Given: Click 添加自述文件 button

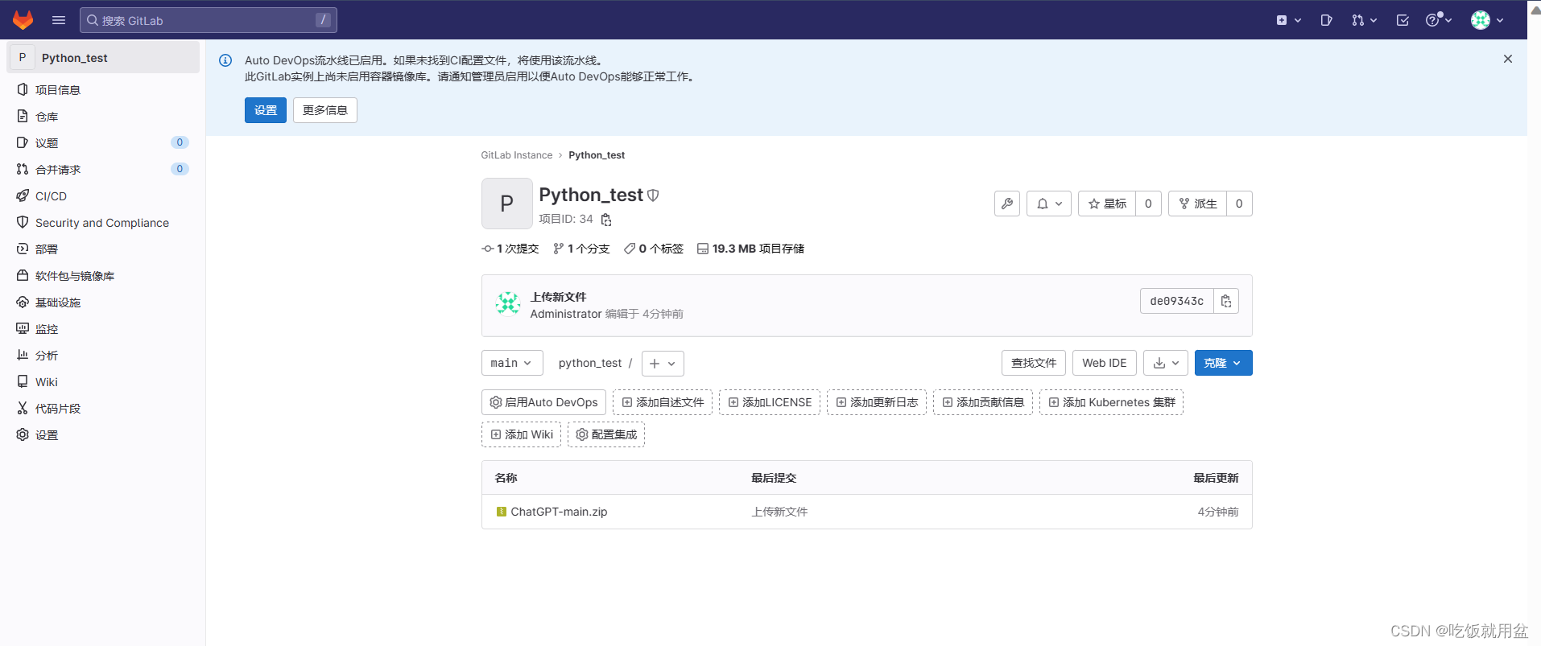Looking at the screenshot, I should pos(663,402).
